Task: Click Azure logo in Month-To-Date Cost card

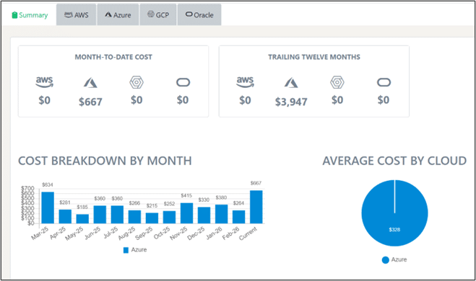Action: (x=90, y=82)
